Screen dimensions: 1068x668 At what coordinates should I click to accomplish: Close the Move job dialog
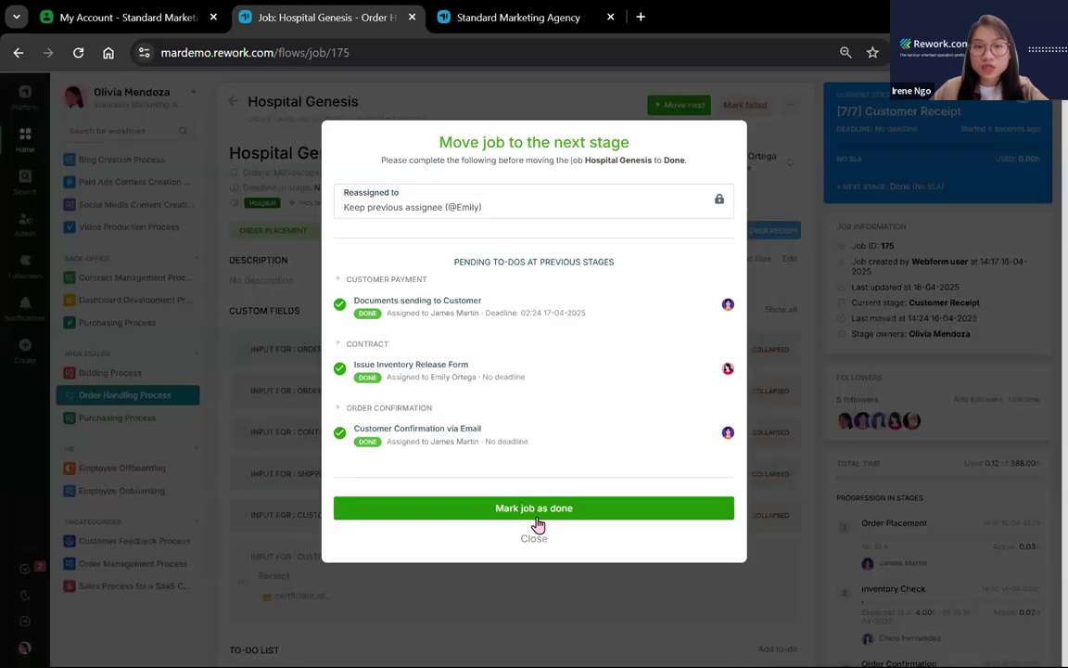click(533, 538)
